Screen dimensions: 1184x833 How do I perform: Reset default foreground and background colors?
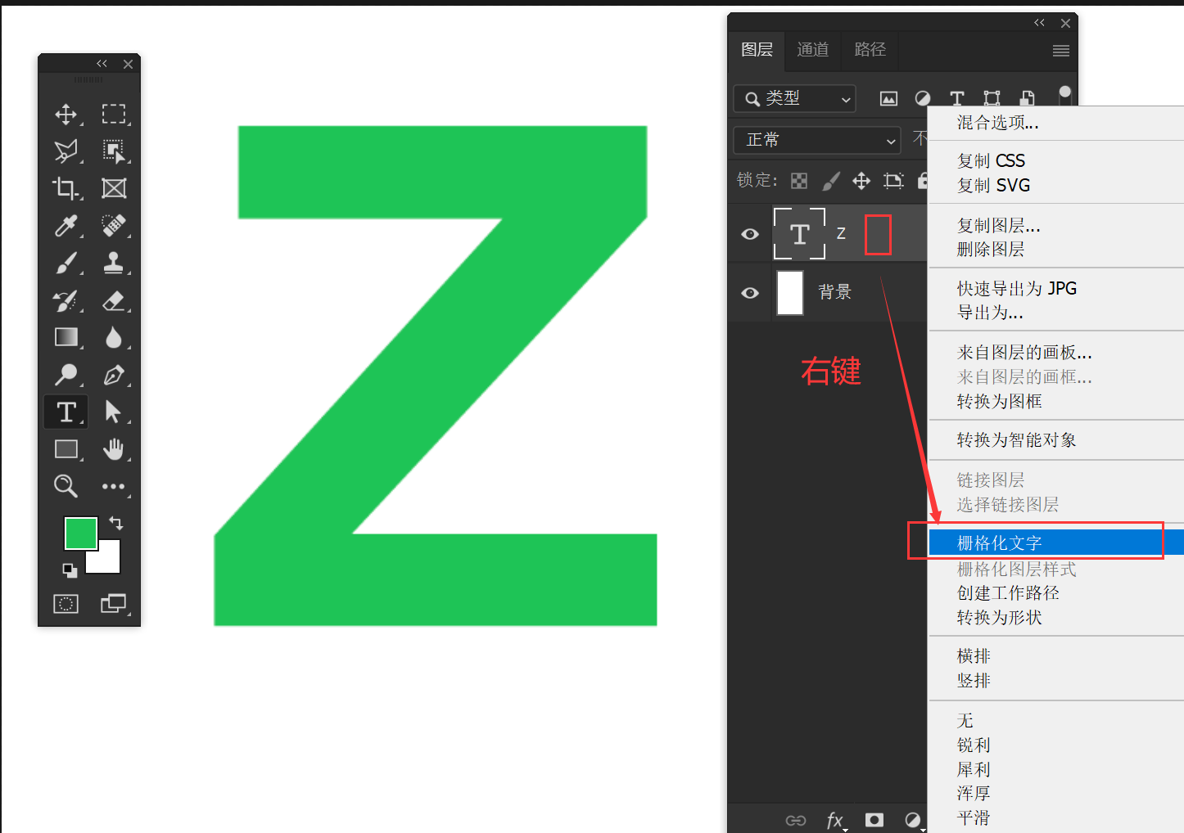point(70,570)
